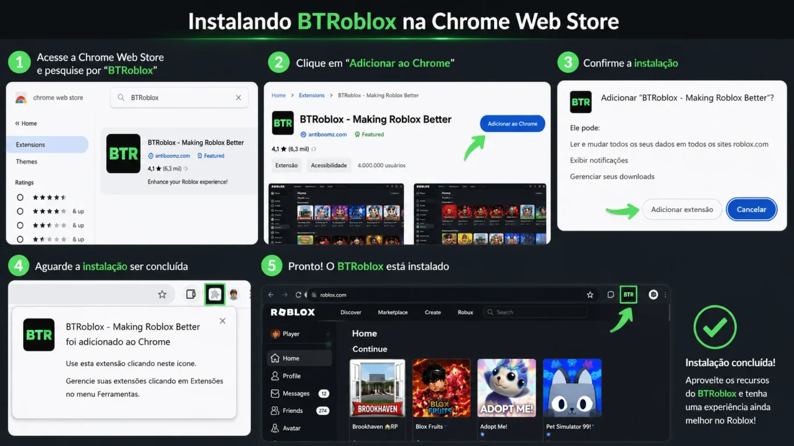Open the Marketplace tab on Roblox

[393, 312]
